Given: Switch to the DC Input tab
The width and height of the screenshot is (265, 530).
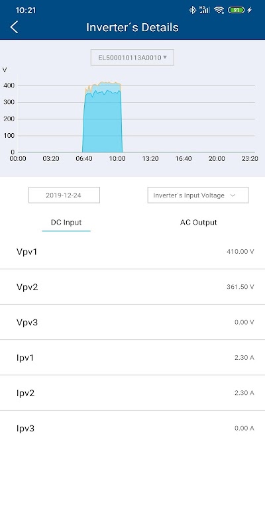Looking at the screenshot, I should [x=66, y=223].
